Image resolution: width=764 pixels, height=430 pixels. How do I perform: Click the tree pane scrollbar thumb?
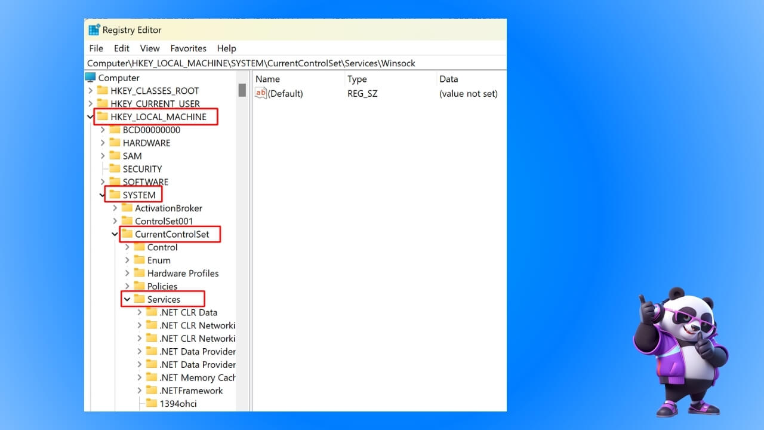pyautogui.click(x=242, y=90)
